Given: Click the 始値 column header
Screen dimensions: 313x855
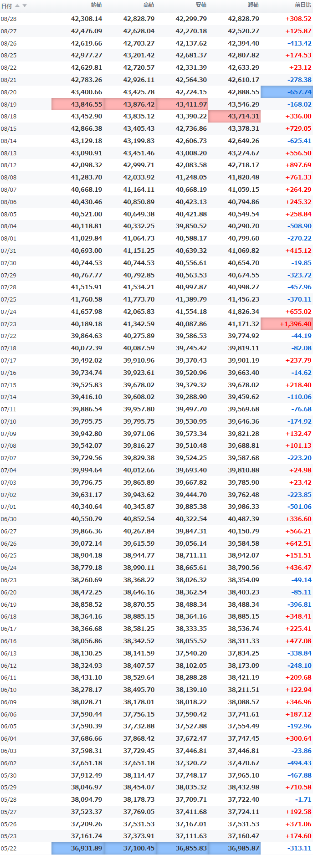Looking at the screenshot, I should coord(96,5).
